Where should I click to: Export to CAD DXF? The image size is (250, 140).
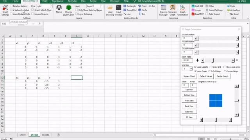197,6
